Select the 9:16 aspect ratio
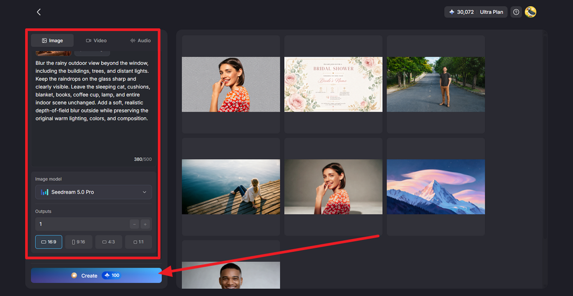 point(78,242)
